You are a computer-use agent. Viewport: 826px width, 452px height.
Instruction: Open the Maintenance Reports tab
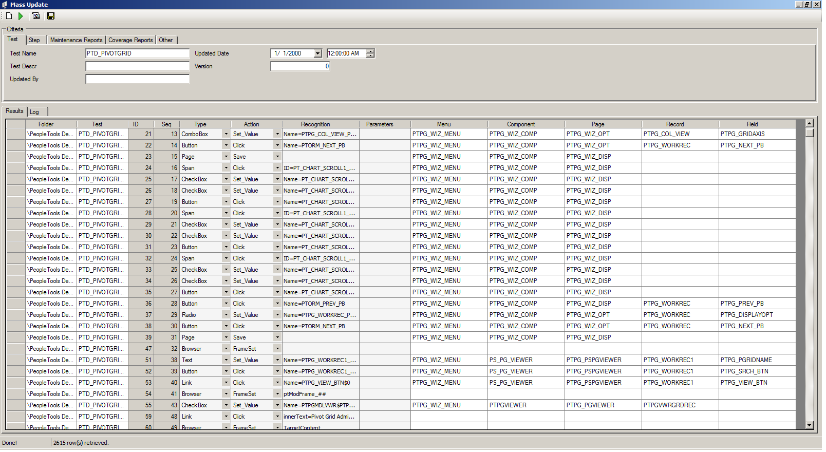(x=76, y=40)
